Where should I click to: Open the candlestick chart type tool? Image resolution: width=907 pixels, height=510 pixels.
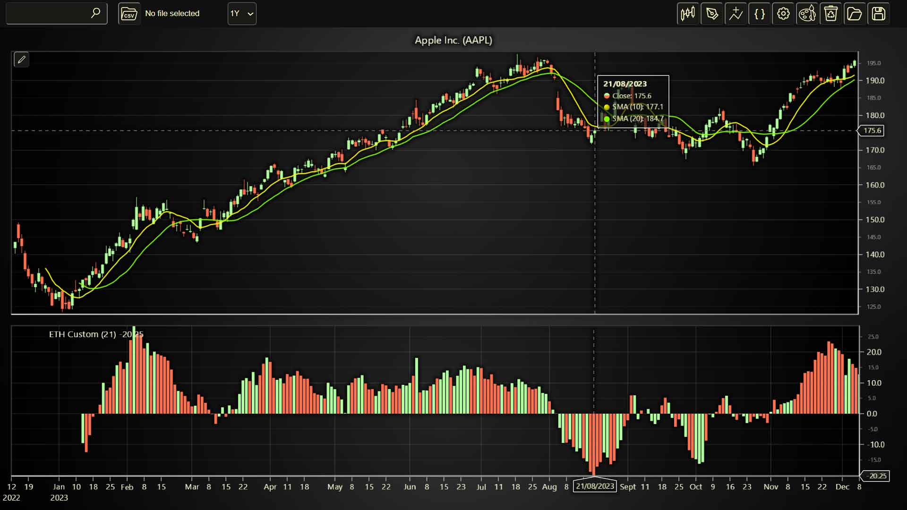coord(688,14)
